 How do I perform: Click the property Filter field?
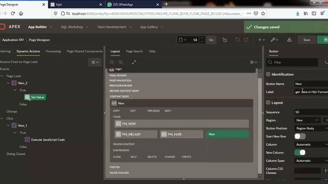[292, 62]
